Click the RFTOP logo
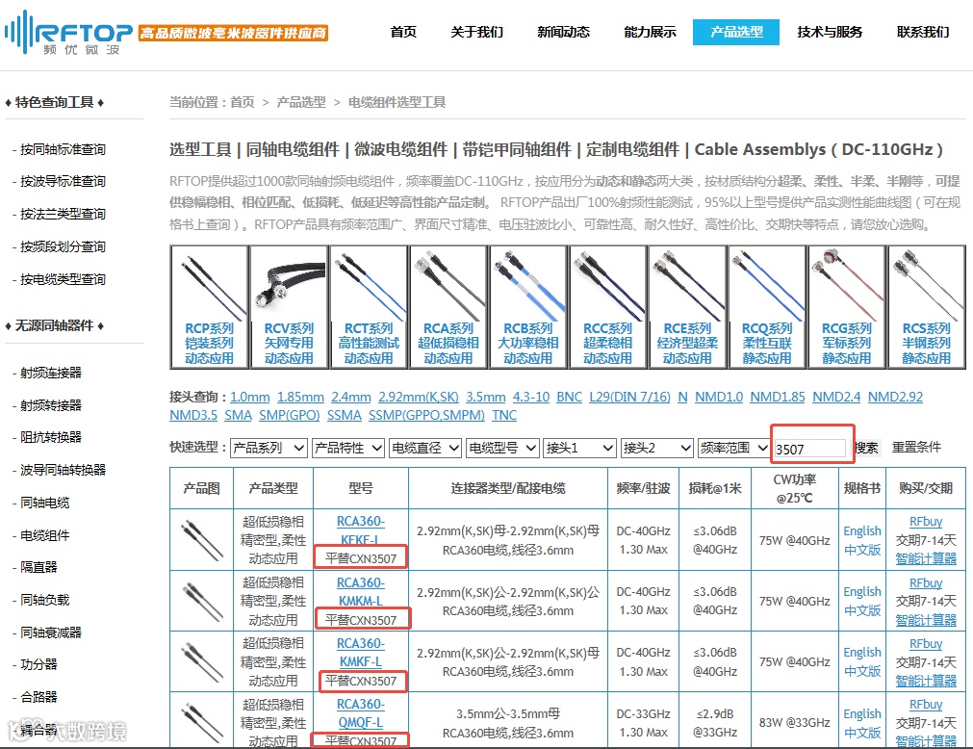 tap(69, 33)
